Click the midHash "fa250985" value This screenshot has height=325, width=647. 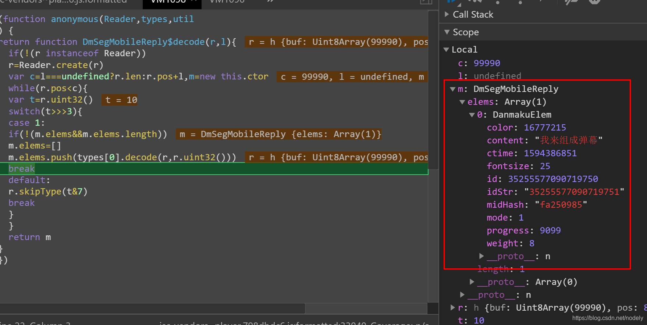561,205
